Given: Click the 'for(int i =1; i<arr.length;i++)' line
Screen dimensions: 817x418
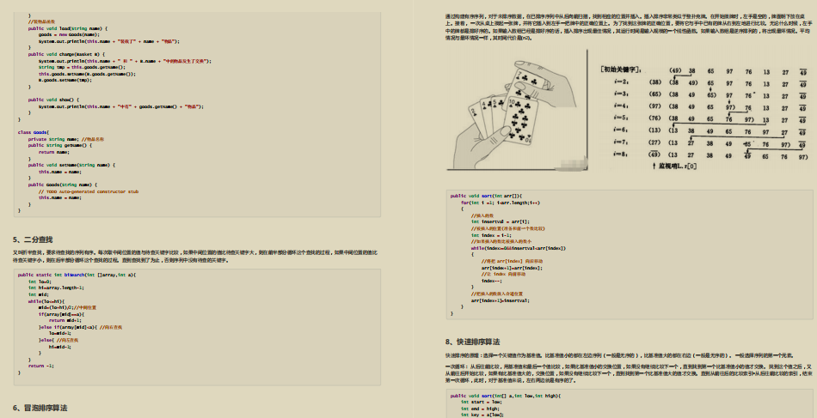Looking at the screenshot, I should click(x=501, y=203).
